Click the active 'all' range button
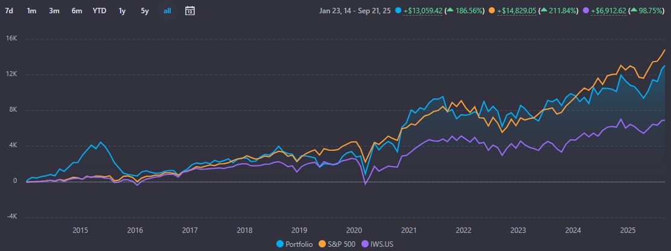 [x=167, y=11]
